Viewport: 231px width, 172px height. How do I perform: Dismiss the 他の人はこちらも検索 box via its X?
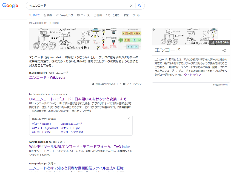point(129,118)
